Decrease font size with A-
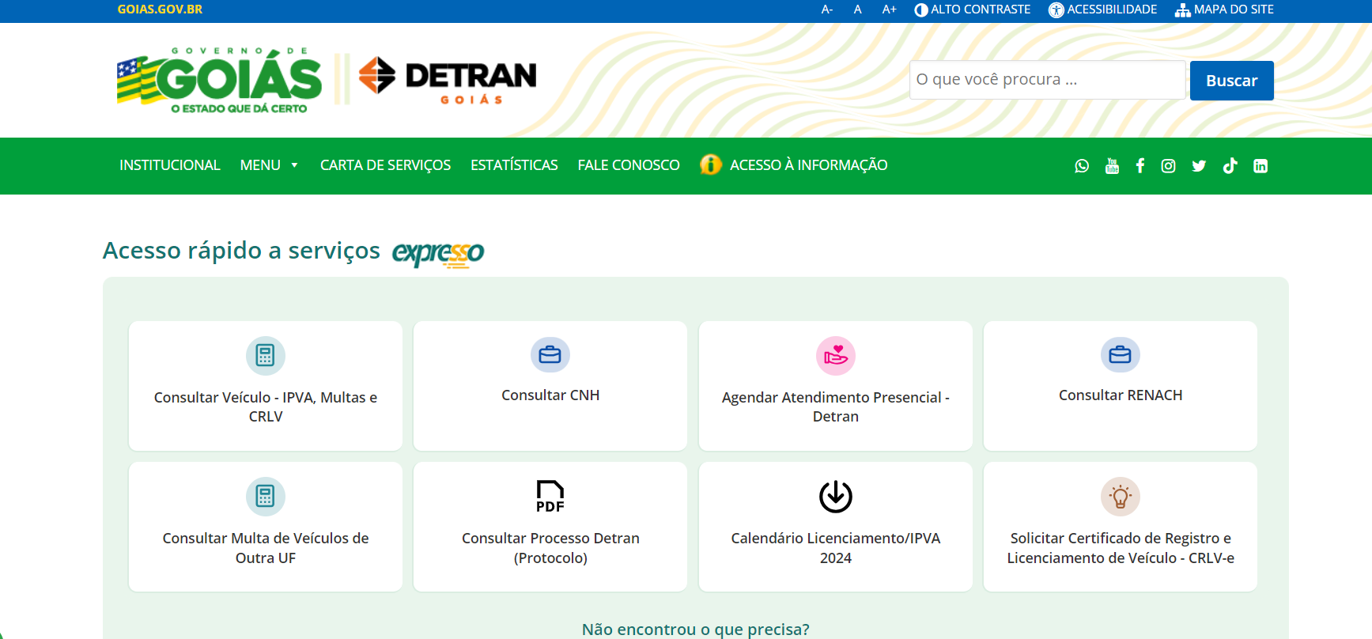This screenshot has height=639, width=1372. pos(826,9)
